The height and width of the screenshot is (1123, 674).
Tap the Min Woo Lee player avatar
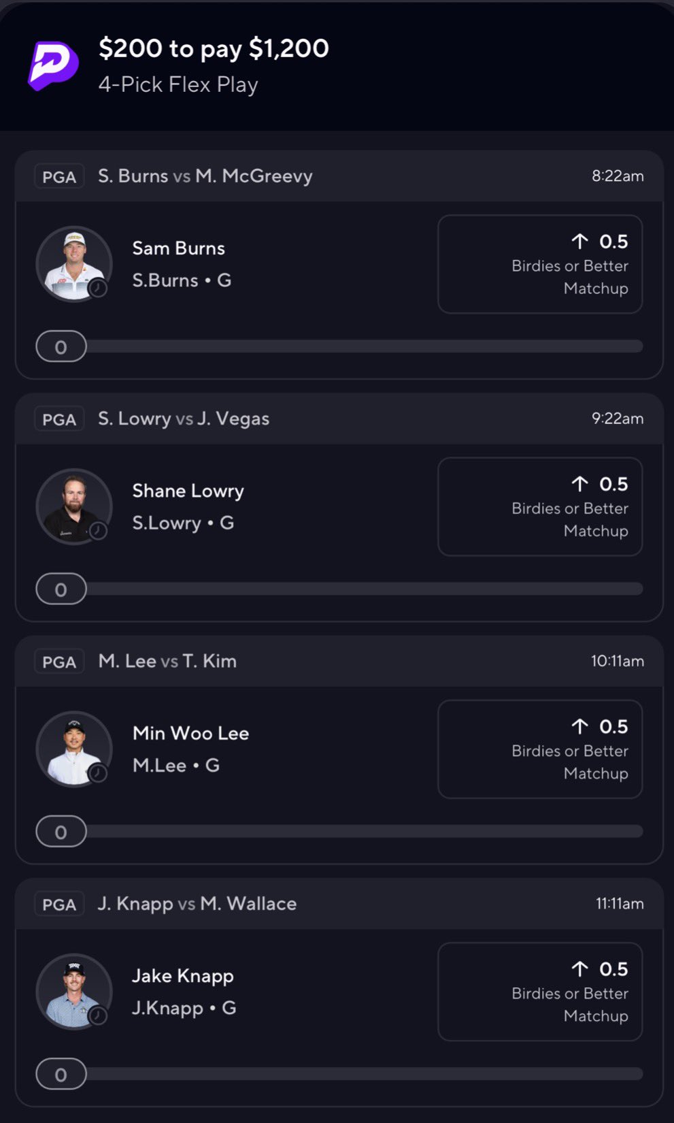point(73,748)
